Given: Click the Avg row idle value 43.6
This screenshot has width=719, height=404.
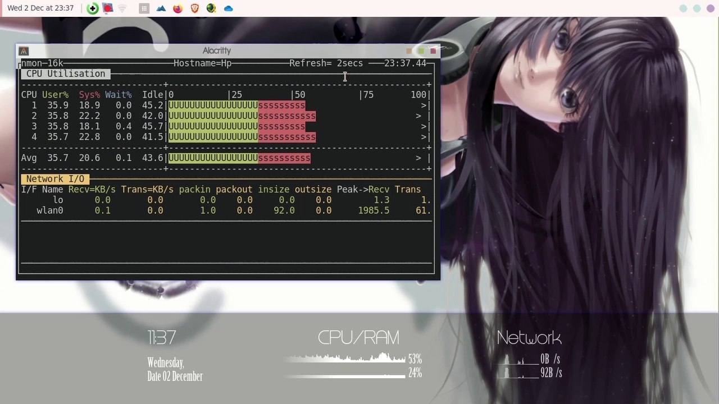Looking at the screenshot, I should 153,158.
